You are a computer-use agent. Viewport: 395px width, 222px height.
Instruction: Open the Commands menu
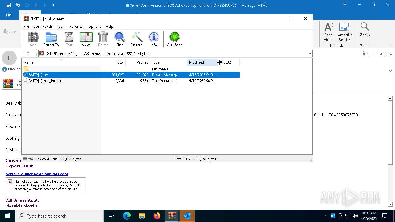(43, 27)
